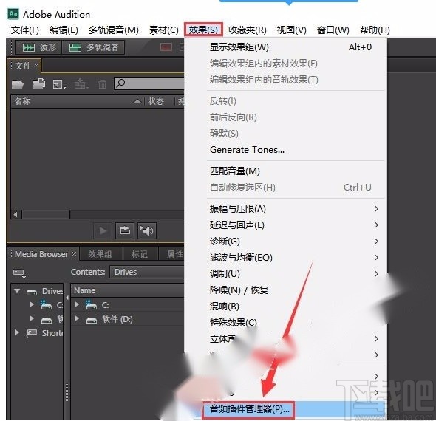Click the import file icon
This screenshot has height=421, width=436.
coord(38,83)
